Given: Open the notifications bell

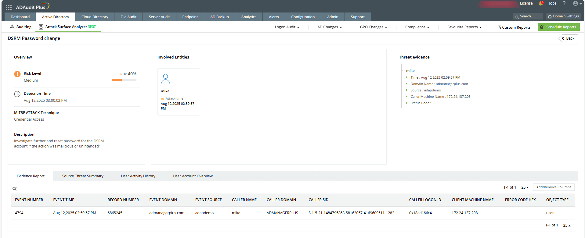Looking at the screenshot, I should (x=541, y=3).
